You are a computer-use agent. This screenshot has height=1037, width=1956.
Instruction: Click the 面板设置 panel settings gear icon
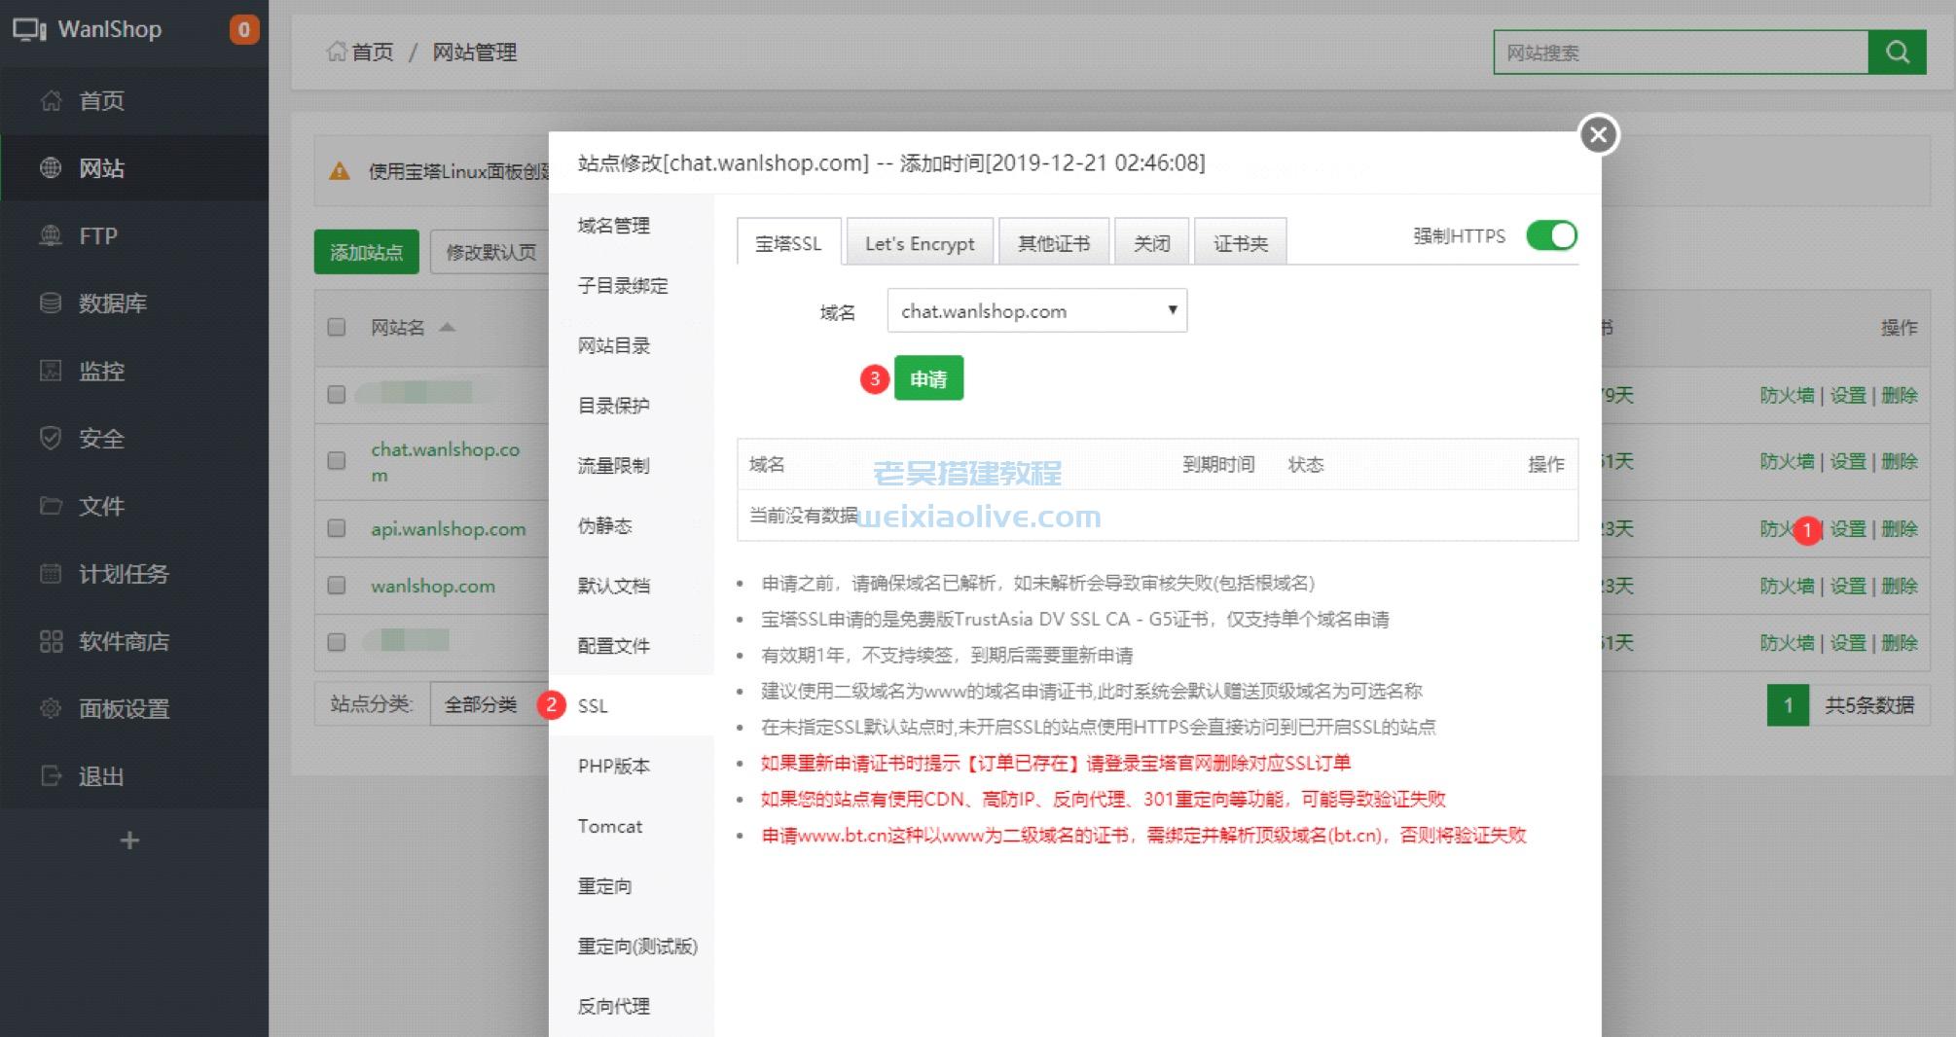coord(51,709)
